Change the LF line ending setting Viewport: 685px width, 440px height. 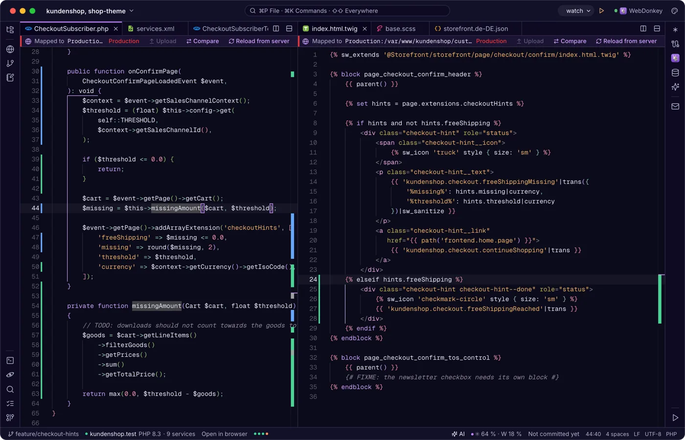point(637,434)
